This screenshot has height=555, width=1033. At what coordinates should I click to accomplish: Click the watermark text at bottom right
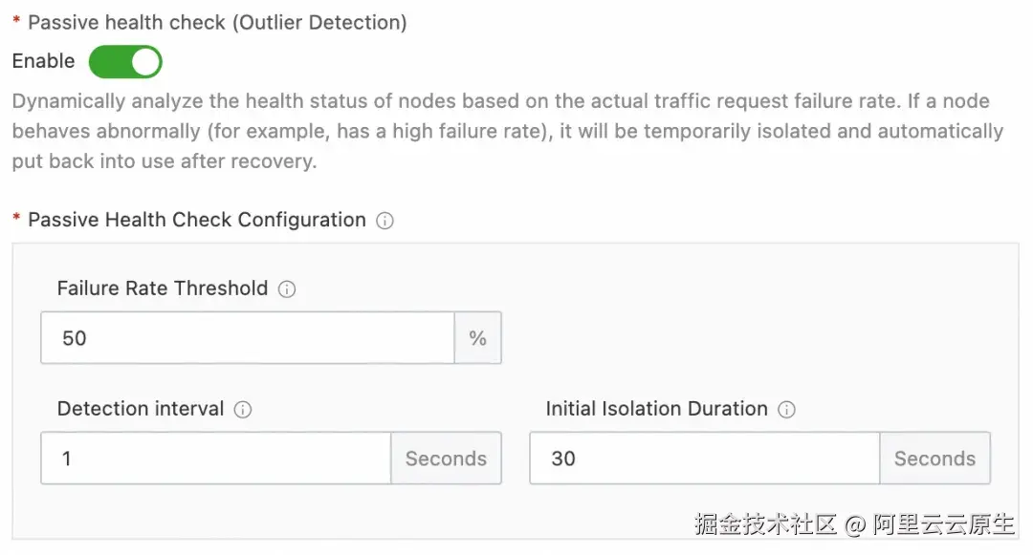coord(854,524)
